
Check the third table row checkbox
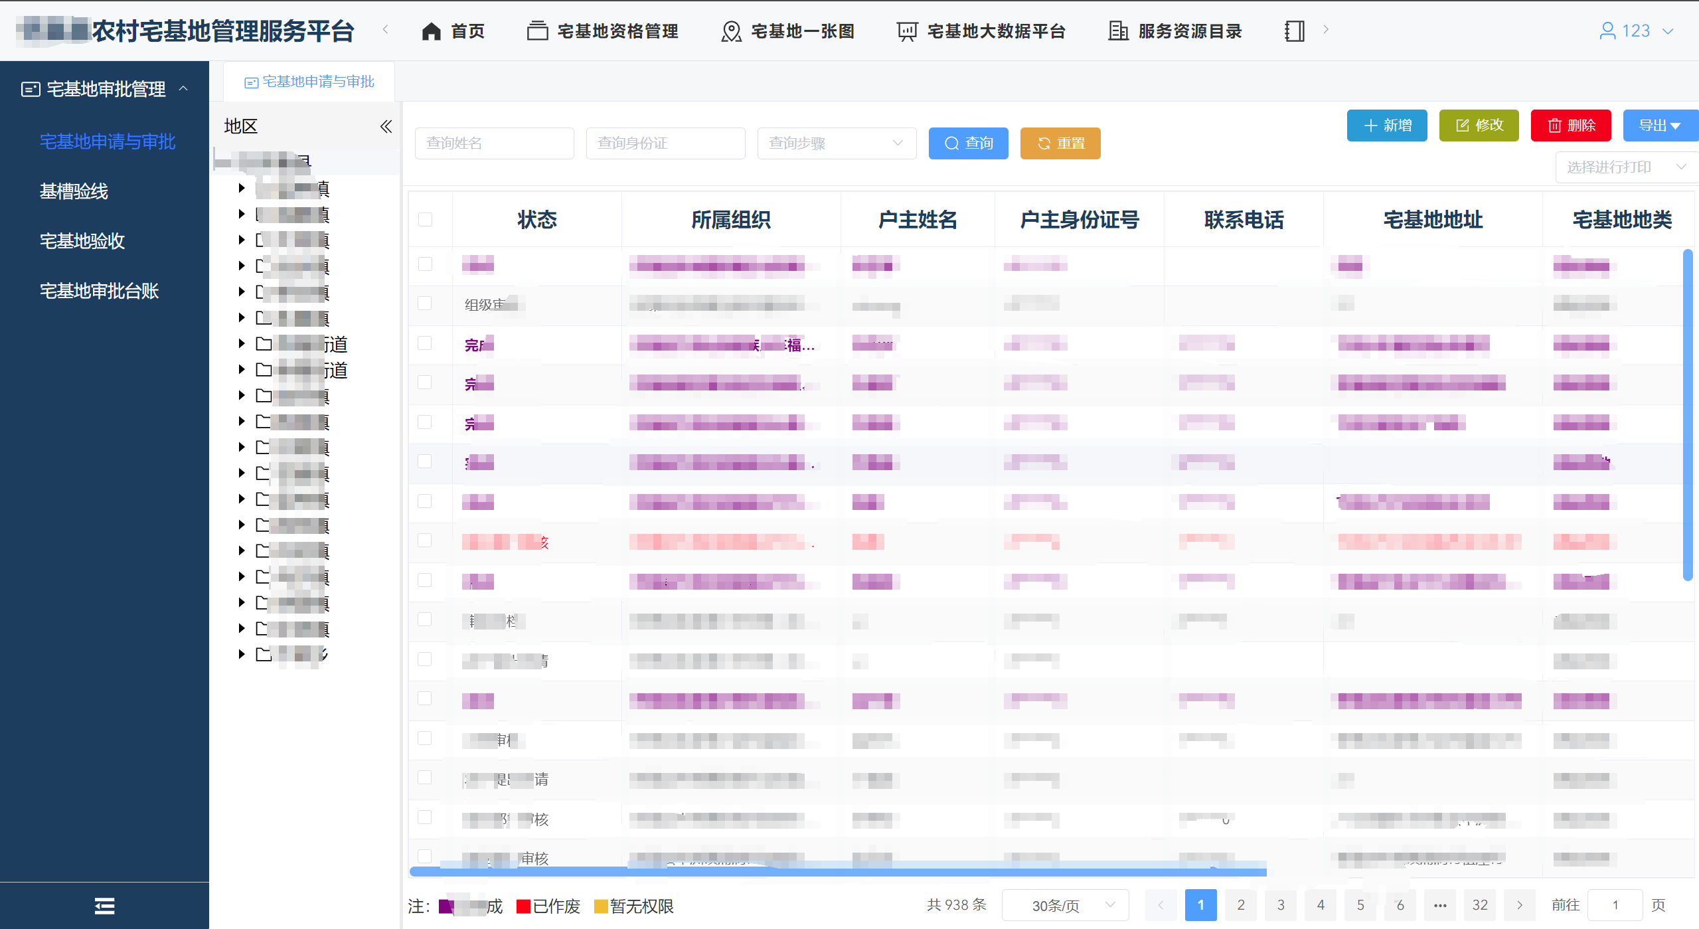pos(425,343)
